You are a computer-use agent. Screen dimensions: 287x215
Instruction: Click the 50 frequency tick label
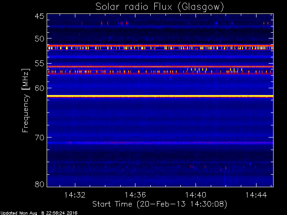coord(39,39)
